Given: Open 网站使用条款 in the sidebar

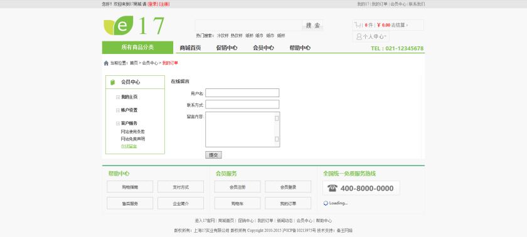Looking at the screenshot, I should tap(133, 132).
